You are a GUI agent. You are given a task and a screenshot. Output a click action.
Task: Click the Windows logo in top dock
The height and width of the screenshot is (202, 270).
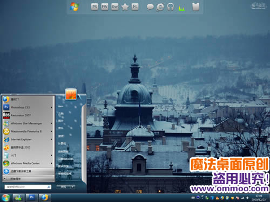pos(75,7)
